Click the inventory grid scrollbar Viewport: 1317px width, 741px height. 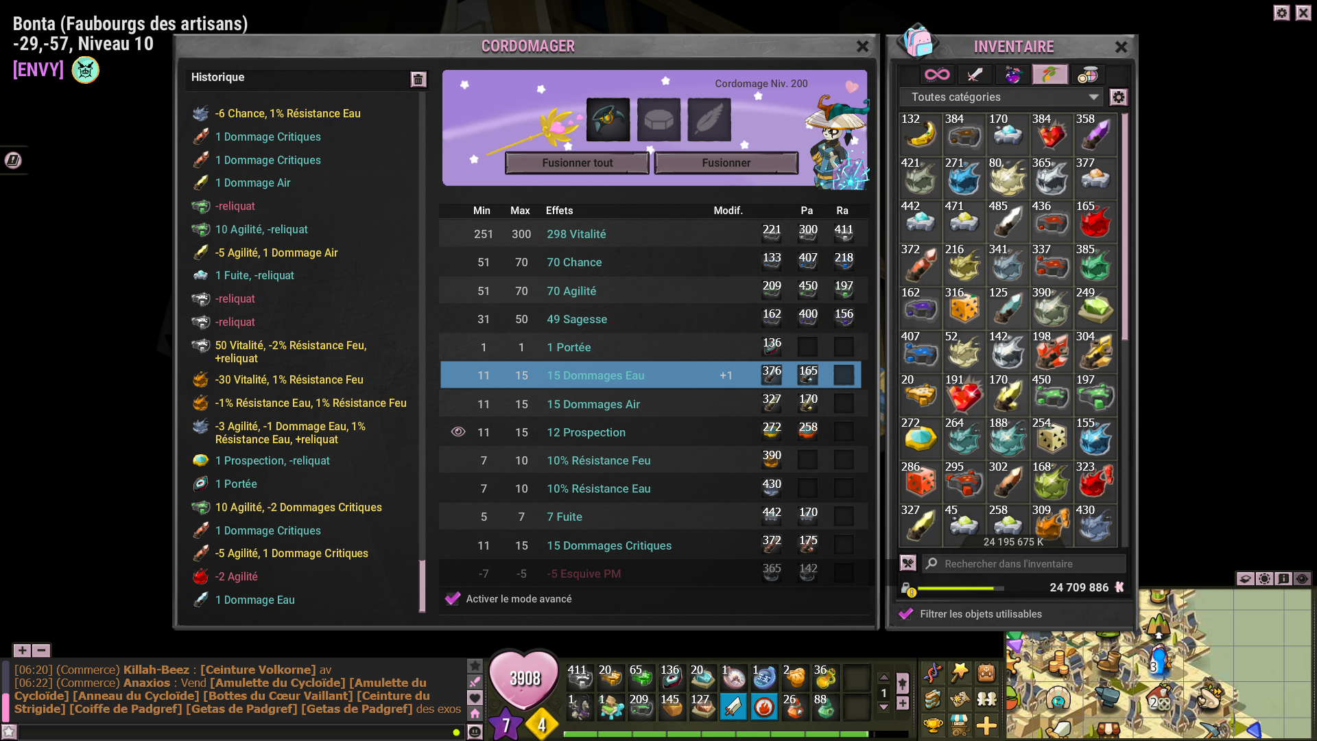pos(1125,226)
